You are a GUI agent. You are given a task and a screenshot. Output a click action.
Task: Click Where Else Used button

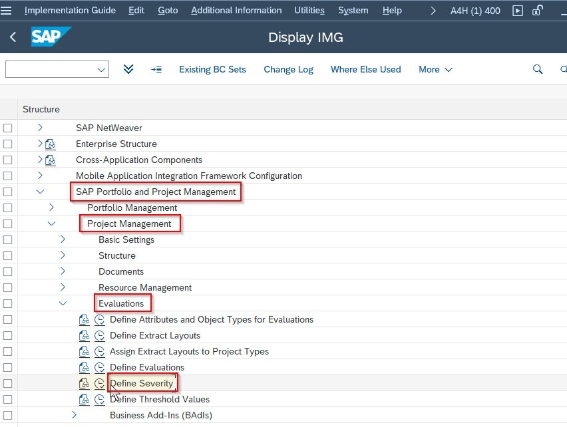point(365,69)
